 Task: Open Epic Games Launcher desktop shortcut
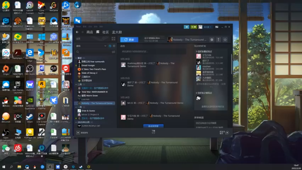tap(18, 87)
